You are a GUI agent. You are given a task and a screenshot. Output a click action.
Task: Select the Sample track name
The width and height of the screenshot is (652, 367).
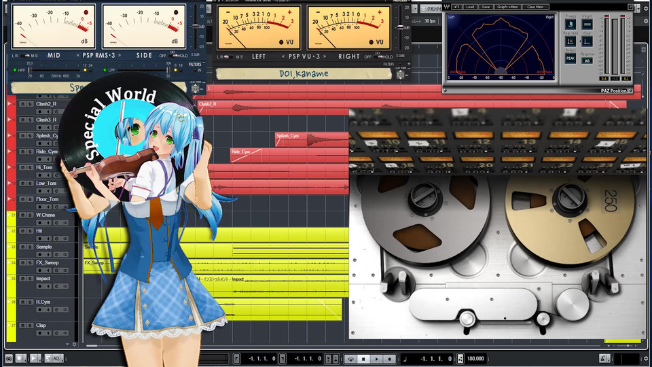coord(43,247)
